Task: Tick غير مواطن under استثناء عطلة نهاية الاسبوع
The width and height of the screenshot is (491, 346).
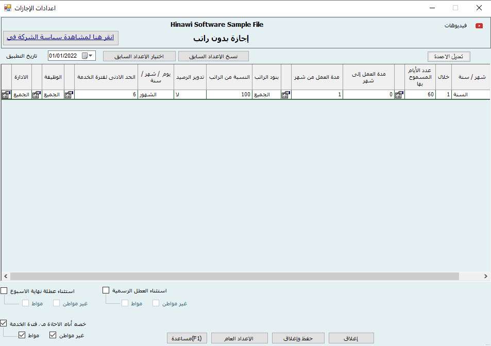Action: point(56,303)
